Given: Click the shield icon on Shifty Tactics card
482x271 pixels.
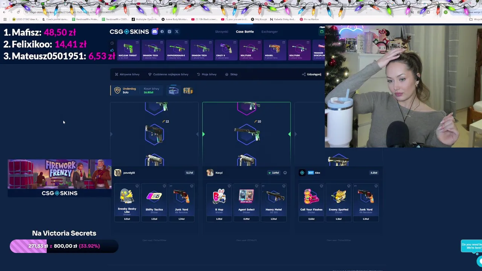Looking at the screenshot, I should click(x=164, y=186).
